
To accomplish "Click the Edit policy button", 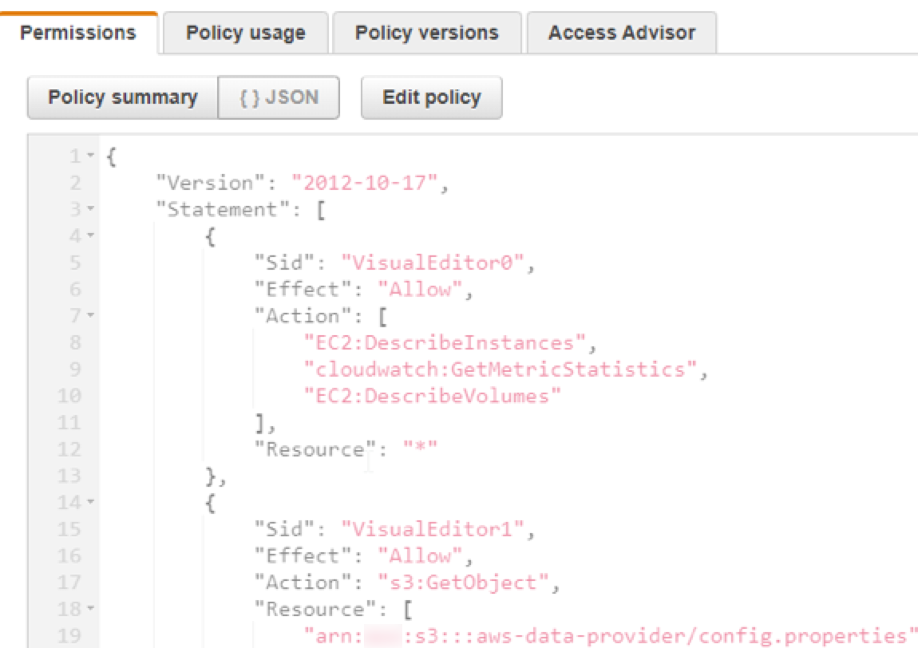I will point(431,98).
